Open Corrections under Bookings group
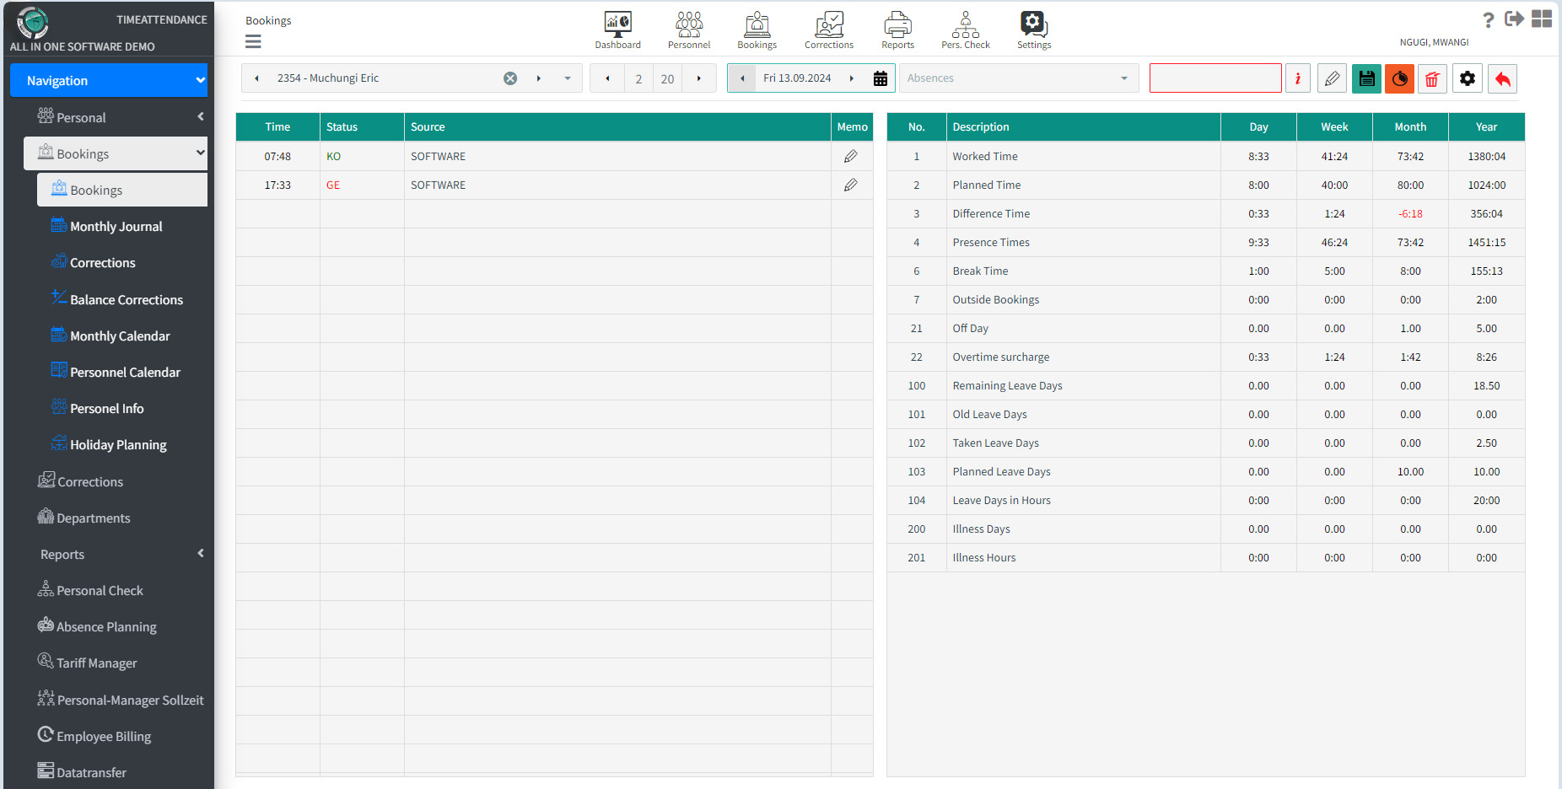Screen dimensions: 1562x789 (102, 262)
